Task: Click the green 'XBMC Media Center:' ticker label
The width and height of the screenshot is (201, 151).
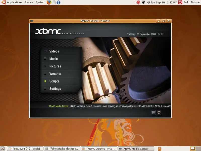Action: tap(59, 106)
